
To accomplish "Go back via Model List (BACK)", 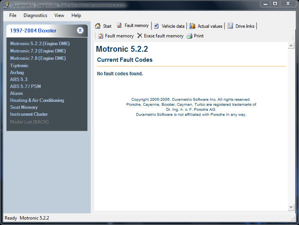I will pos(29,122).
